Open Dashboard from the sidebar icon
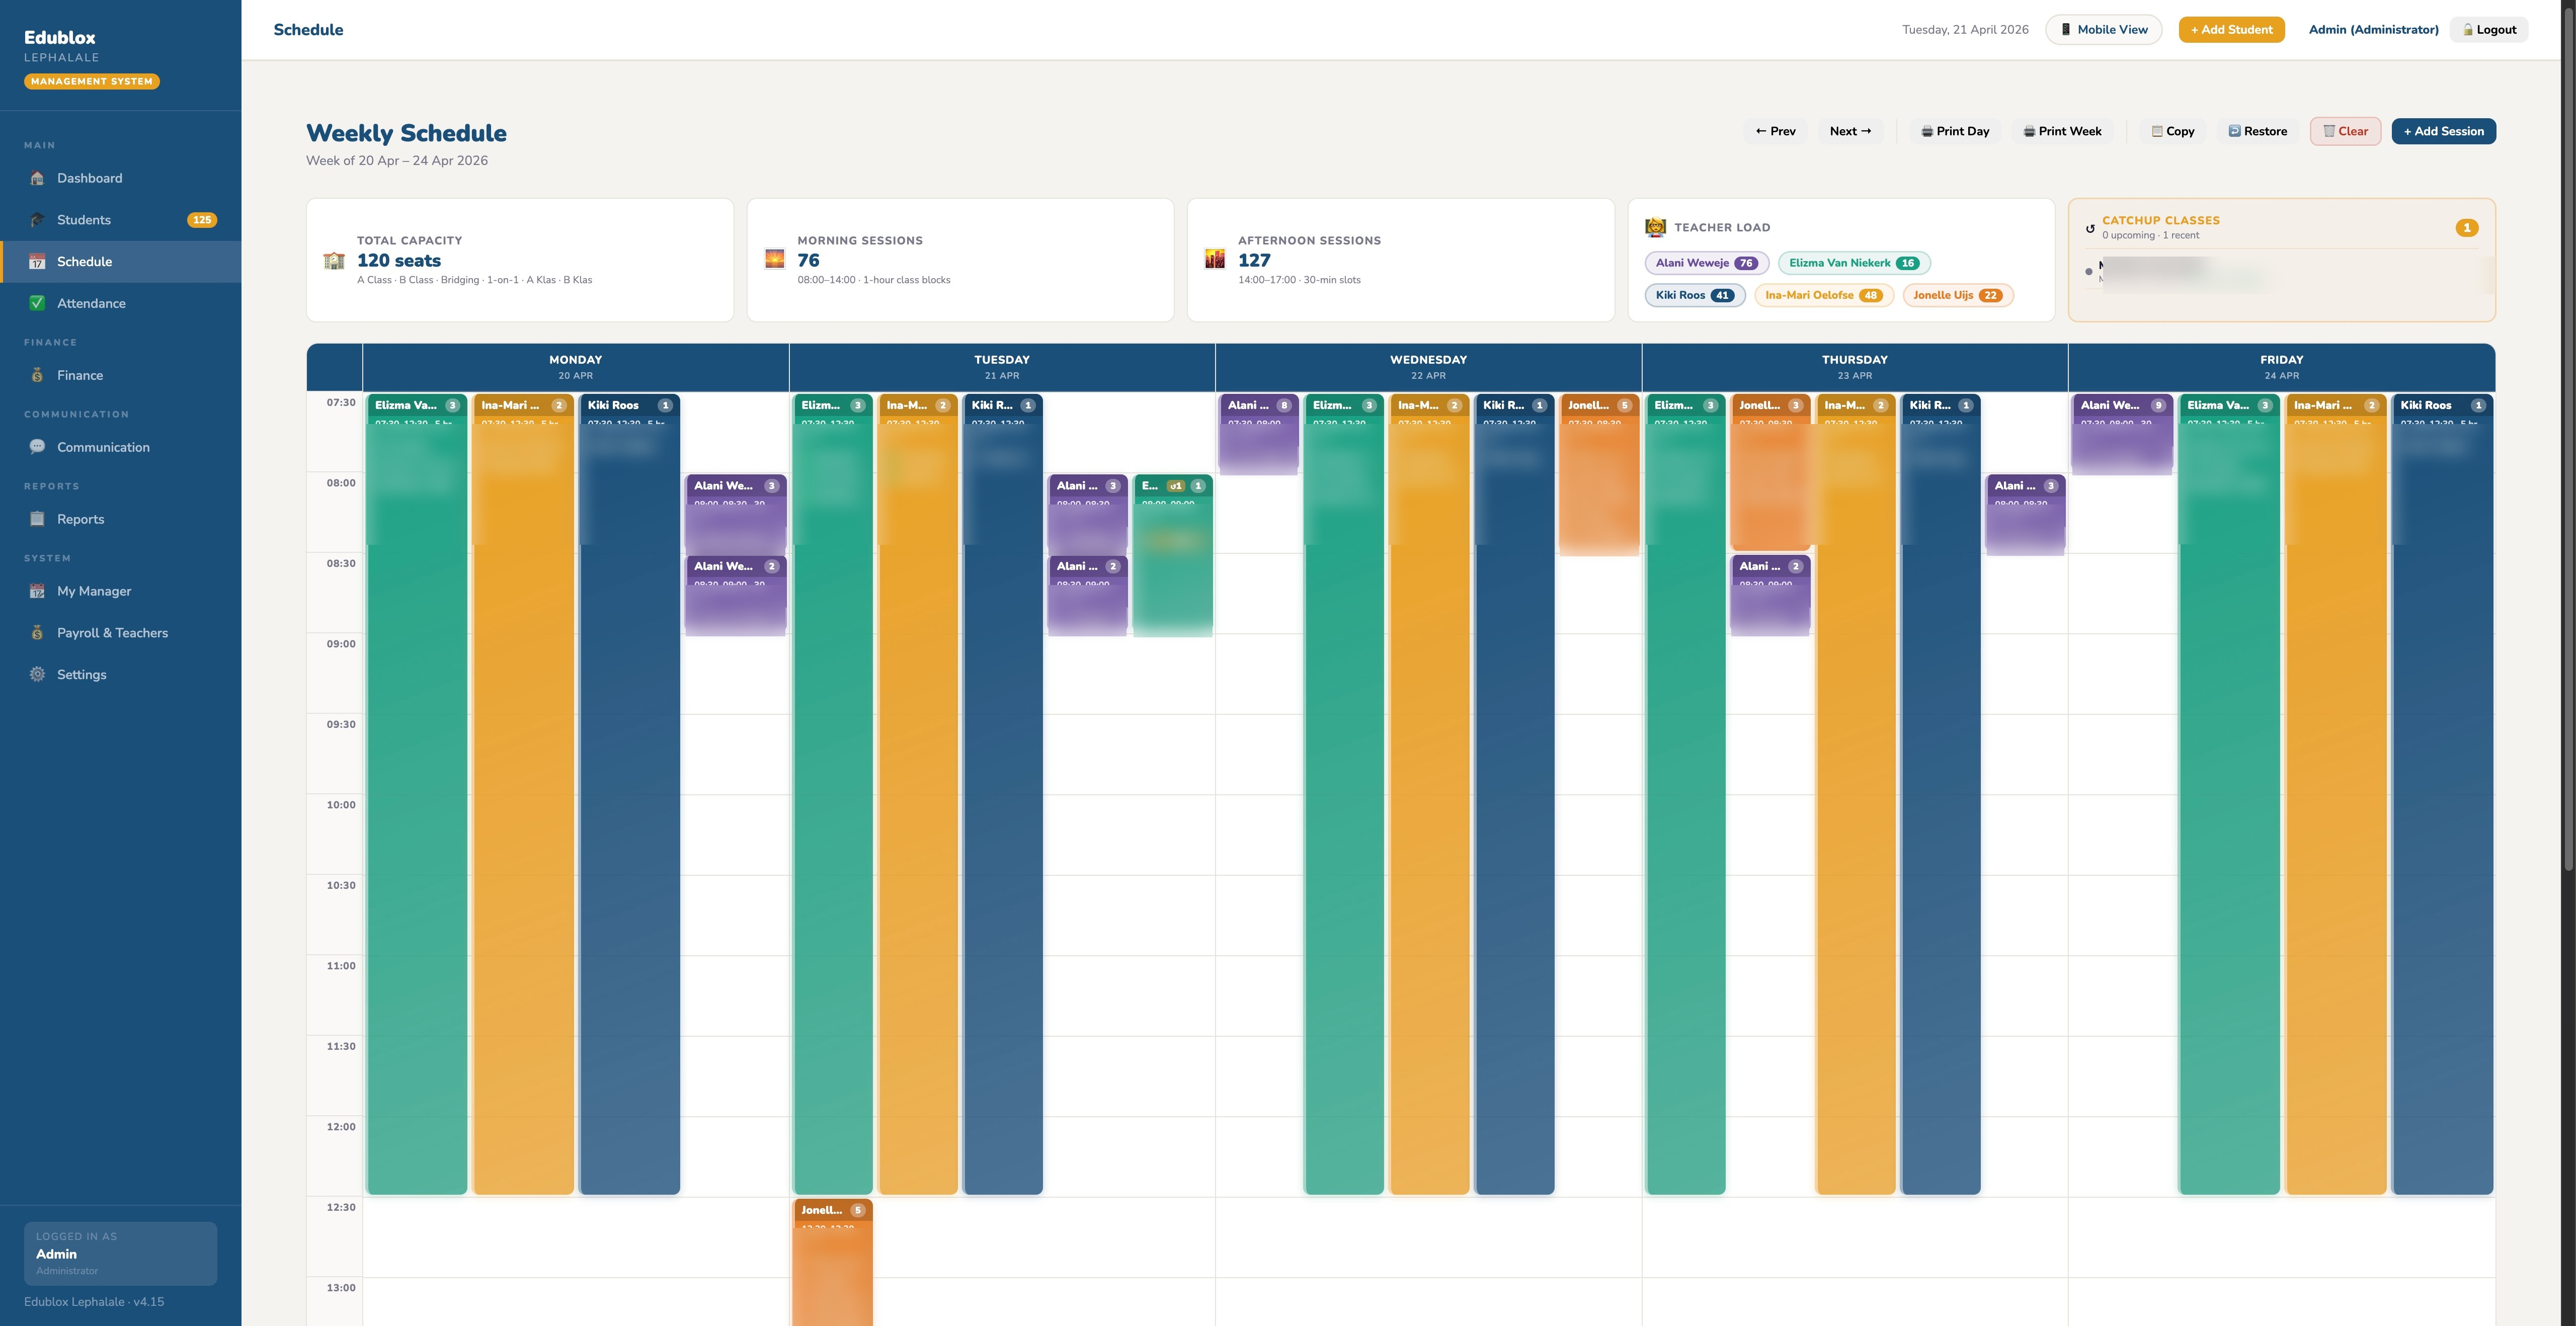 pyautogui.click(x=37, y=178)
